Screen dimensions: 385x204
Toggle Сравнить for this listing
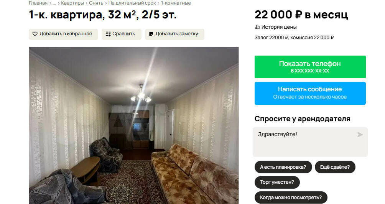pyautogui.click(x=122, y=34)
